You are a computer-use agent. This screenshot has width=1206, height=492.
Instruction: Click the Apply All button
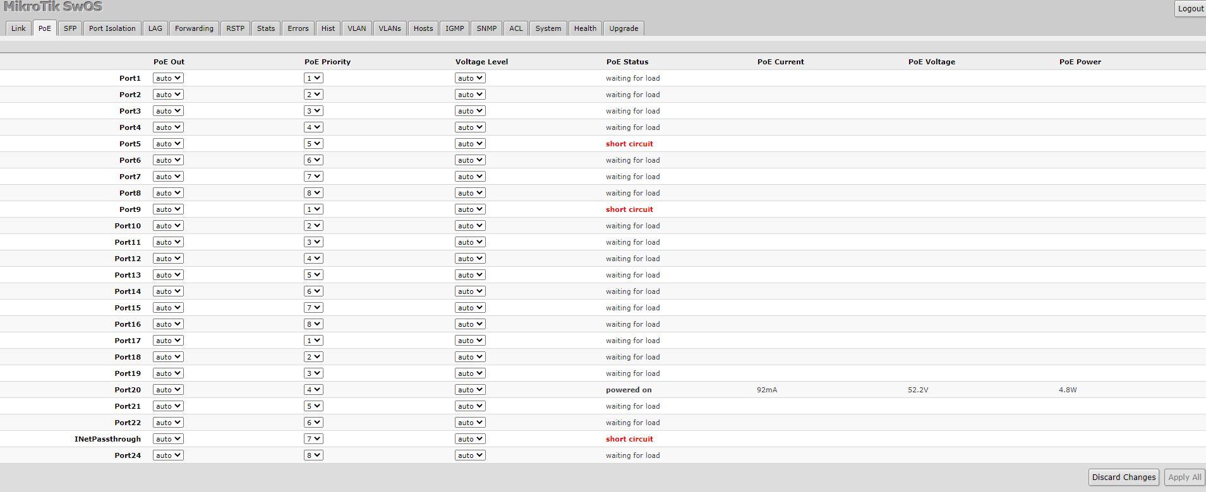[x=1184, y=477]
